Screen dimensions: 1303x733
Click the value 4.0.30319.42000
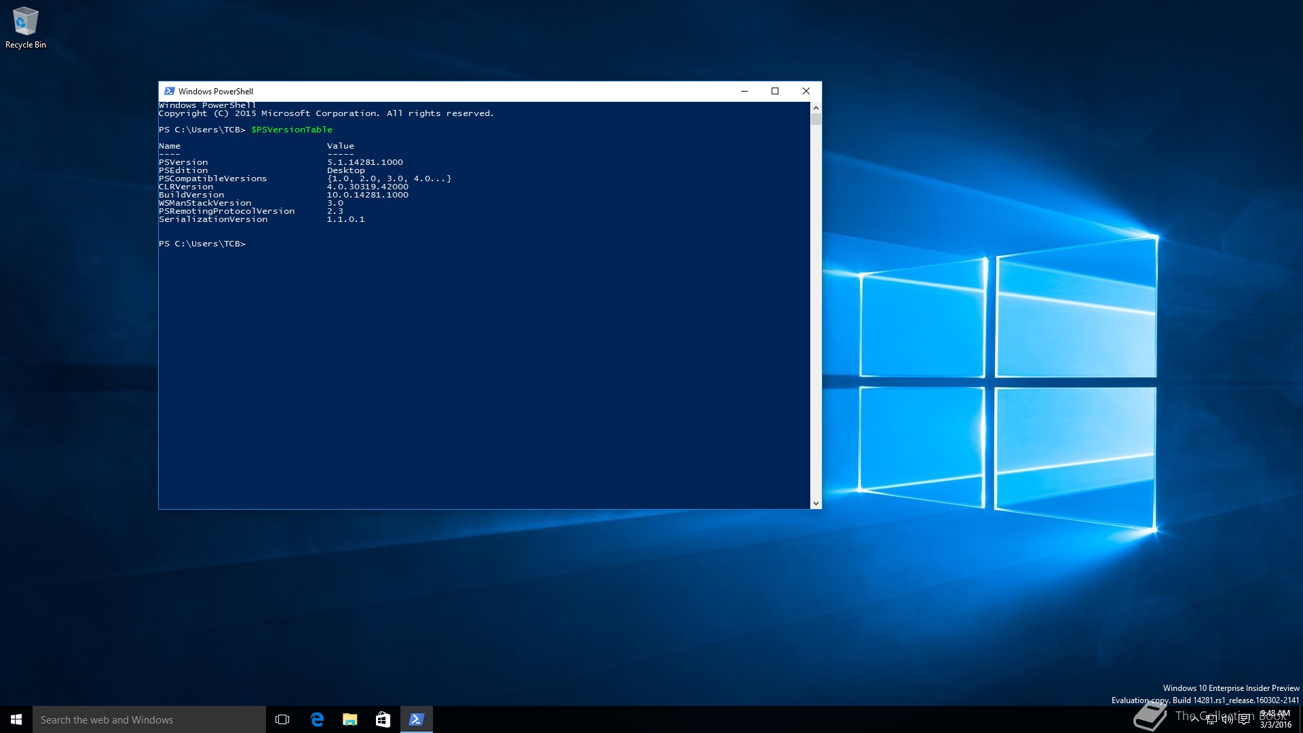[x=368, y=187]
